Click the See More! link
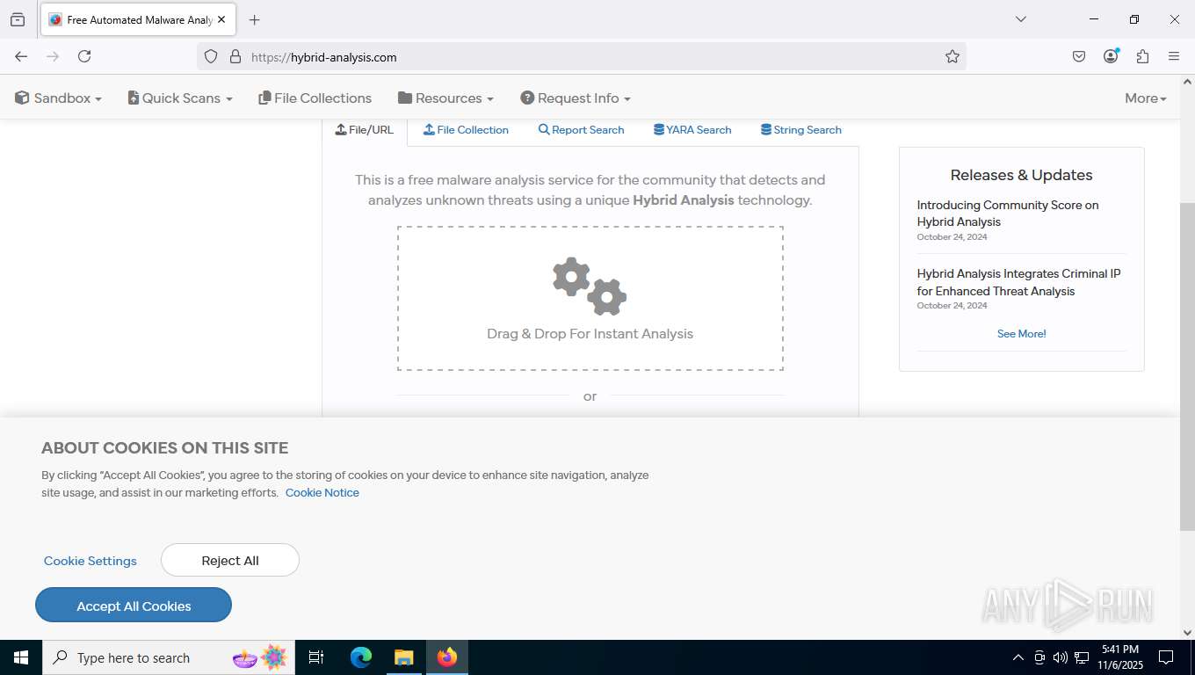The width and height of the screenshot is (1195, 675). point(1021,334)
